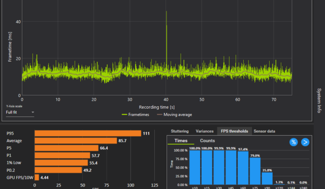The height and width of the screenshot is (189, 325).
Task: Click the P0.2 orange bar
Action: (58, 170)
